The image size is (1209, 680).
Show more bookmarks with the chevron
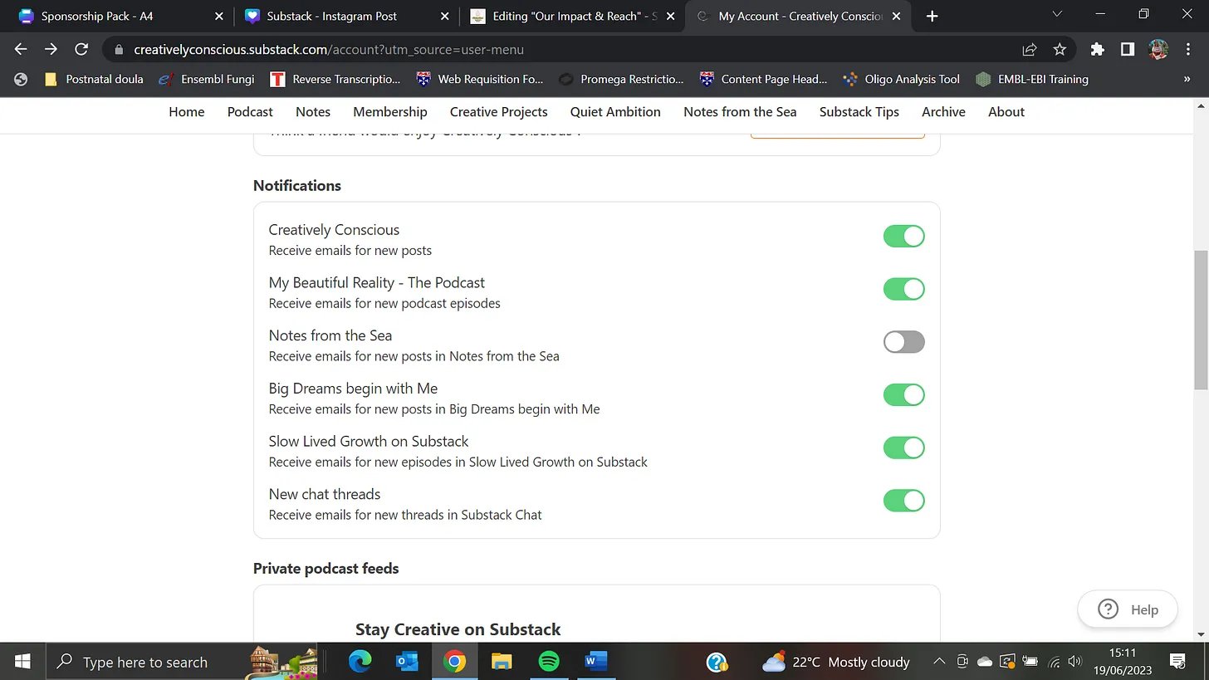[1187, 80]
